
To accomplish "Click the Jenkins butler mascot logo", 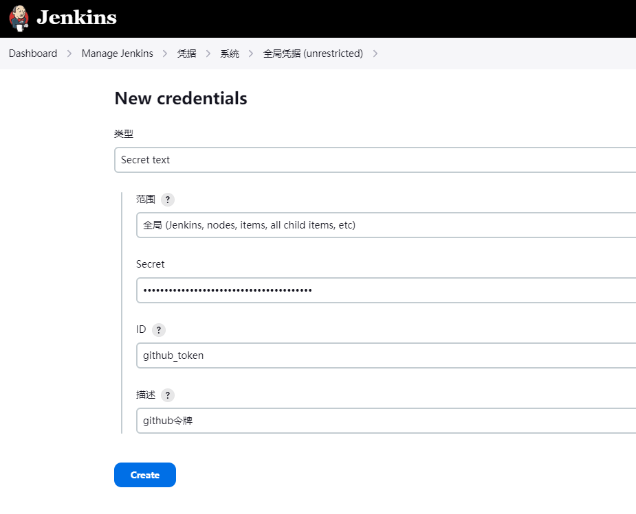I will pos(19,19).
